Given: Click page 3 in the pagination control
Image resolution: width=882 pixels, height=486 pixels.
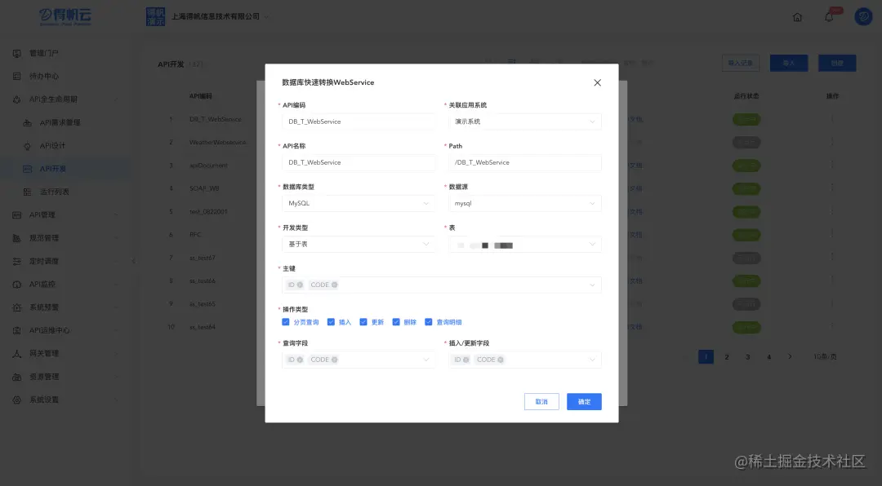Looking at the screenshot, I should tap(748, 356).
